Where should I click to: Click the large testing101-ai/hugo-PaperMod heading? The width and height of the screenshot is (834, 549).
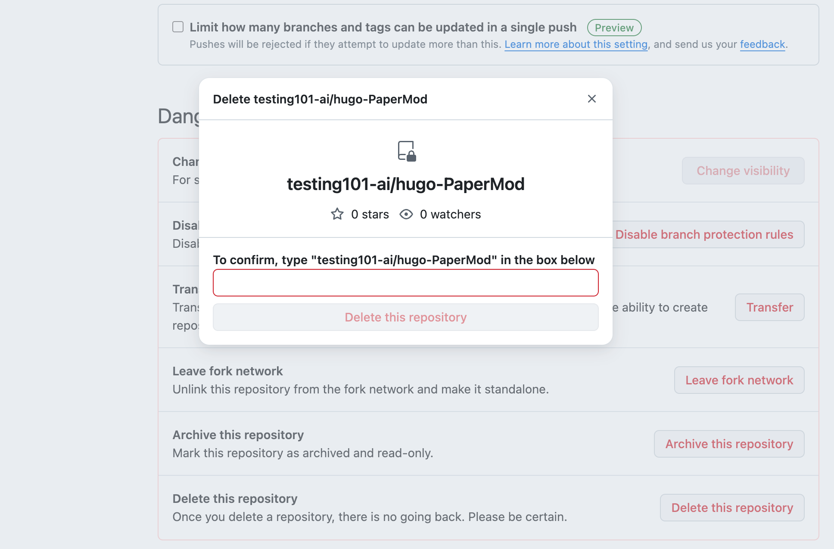tap(405, 184)
